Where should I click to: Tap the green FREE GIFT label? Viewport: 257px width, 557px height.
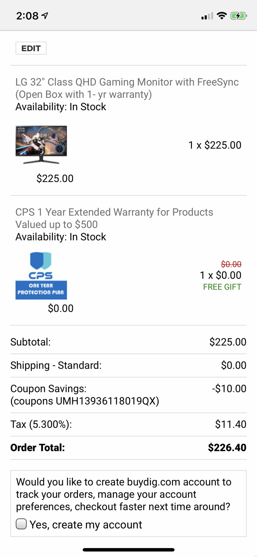pyautogui.click(x=222, y=287)
